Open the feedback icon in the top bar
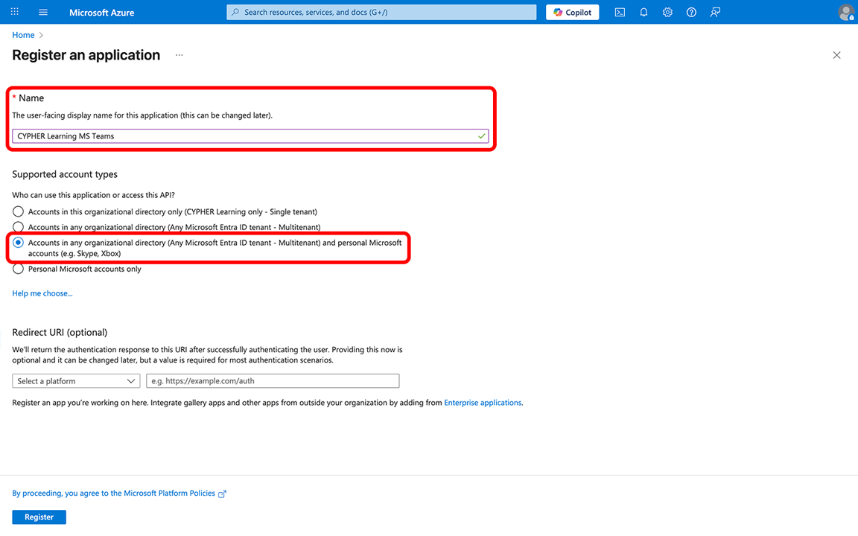 coord(715,12)
